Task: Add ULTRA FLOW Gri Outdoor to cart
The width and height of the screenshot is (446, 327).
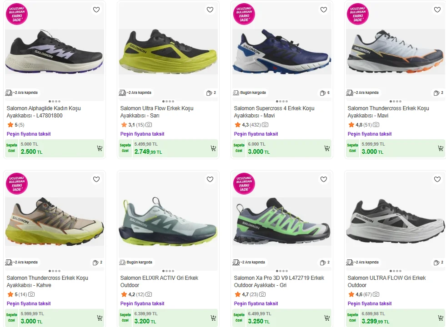Action: pos(441,318)
